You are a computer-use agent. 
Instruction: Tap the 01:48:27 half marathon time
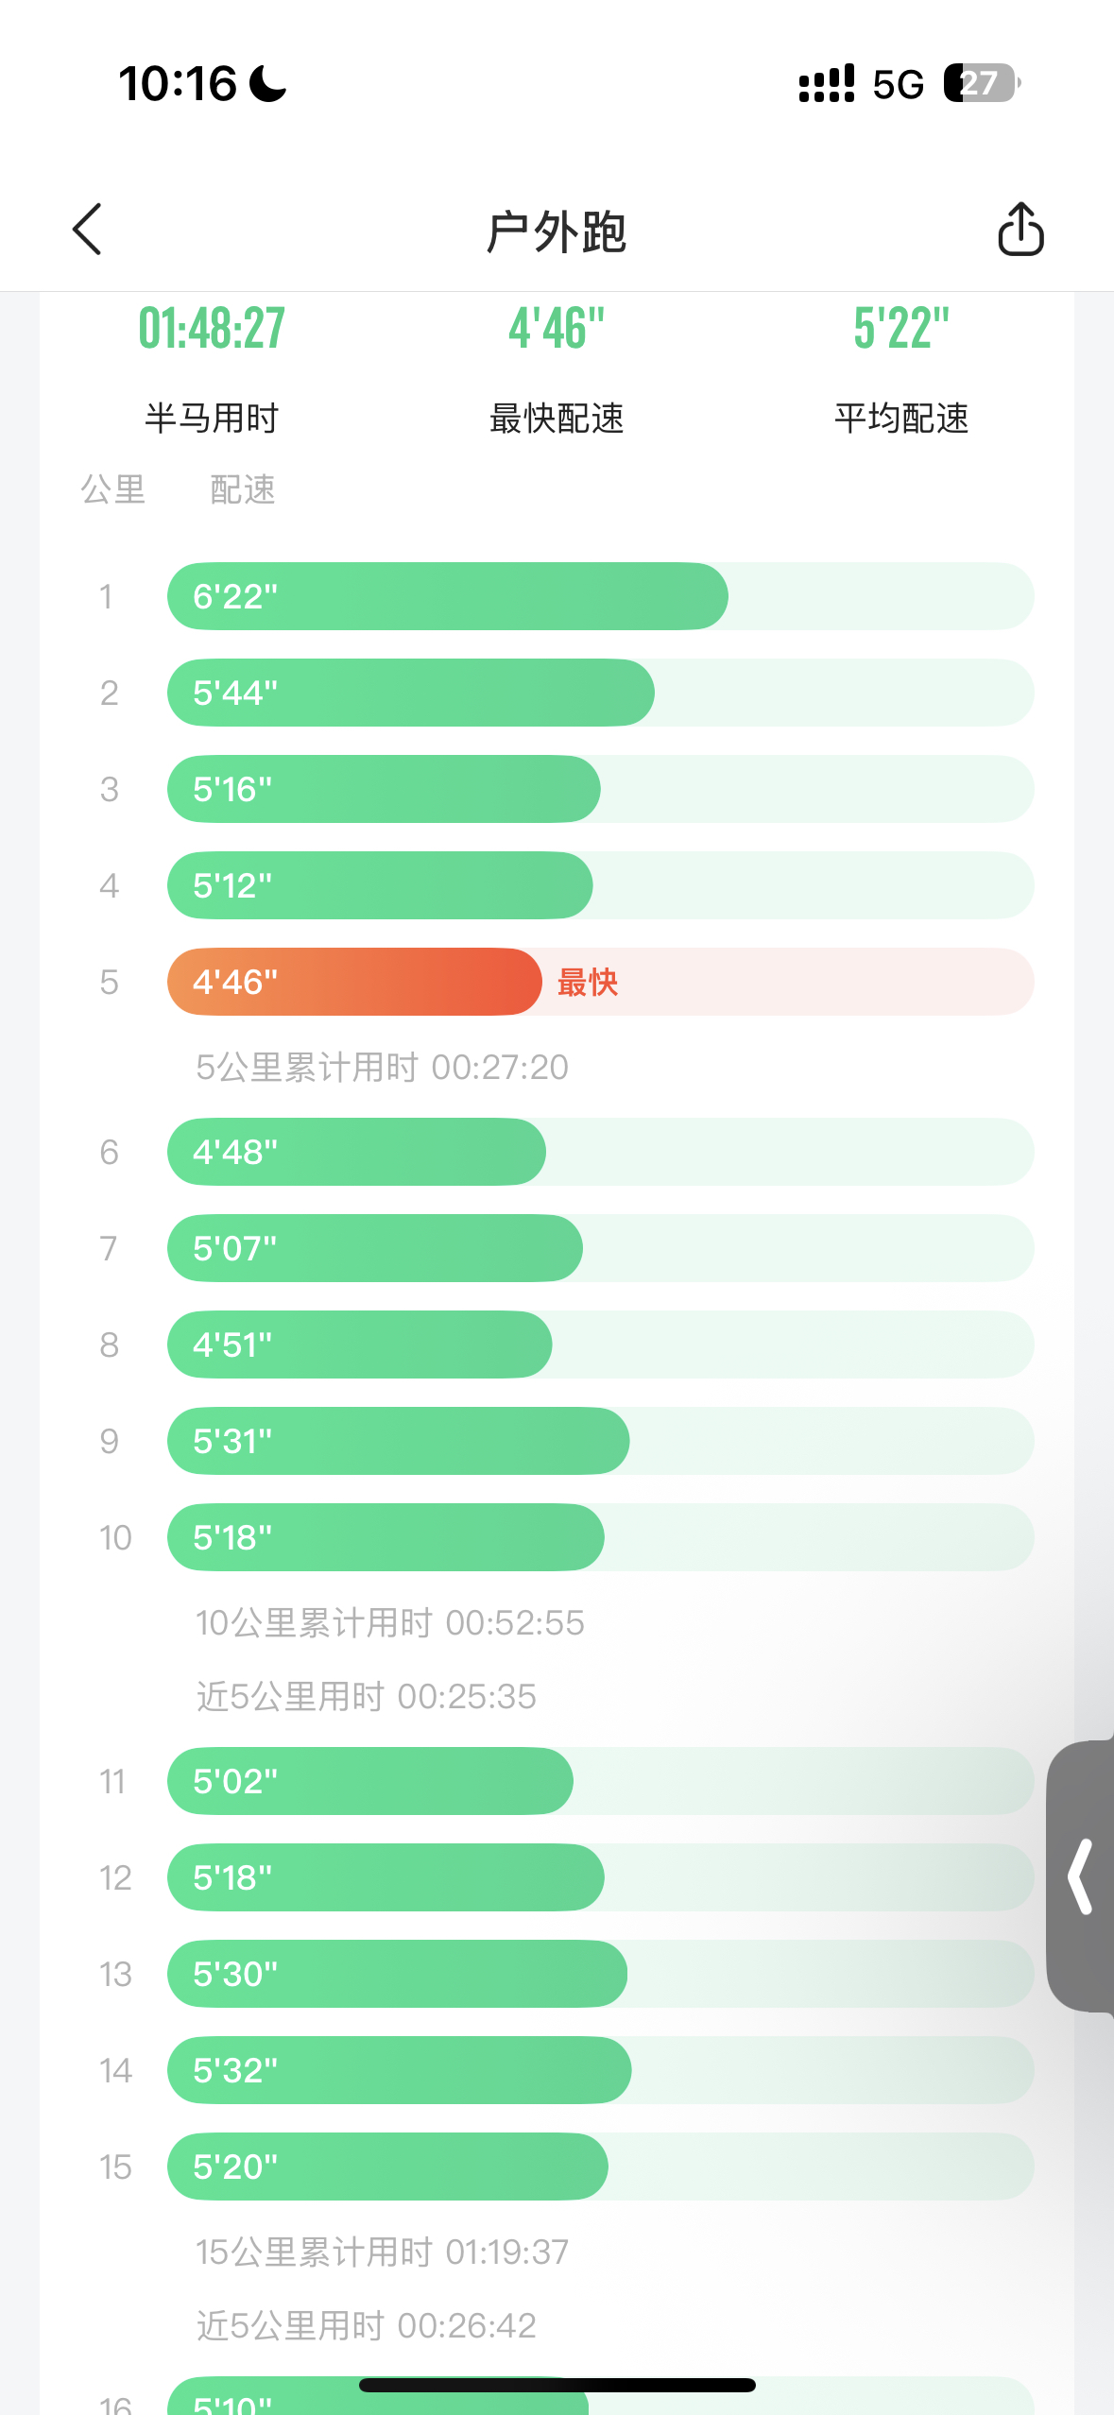point(212,329)
